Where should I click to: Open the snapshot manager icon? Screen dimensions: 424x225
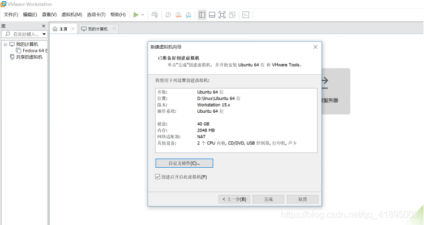(x=188, y=15)
